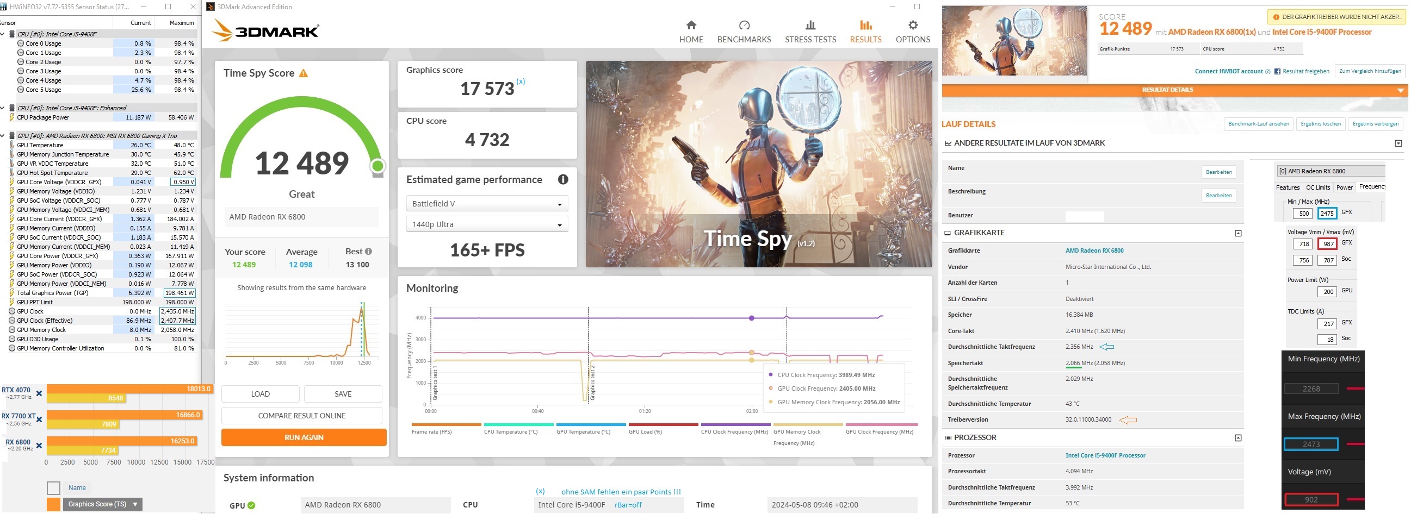The width and height of the screenshot is (1411, 514).
Task: Click the chart icon beside ANDERE RESULTATE heading
Action: point(948,143)
